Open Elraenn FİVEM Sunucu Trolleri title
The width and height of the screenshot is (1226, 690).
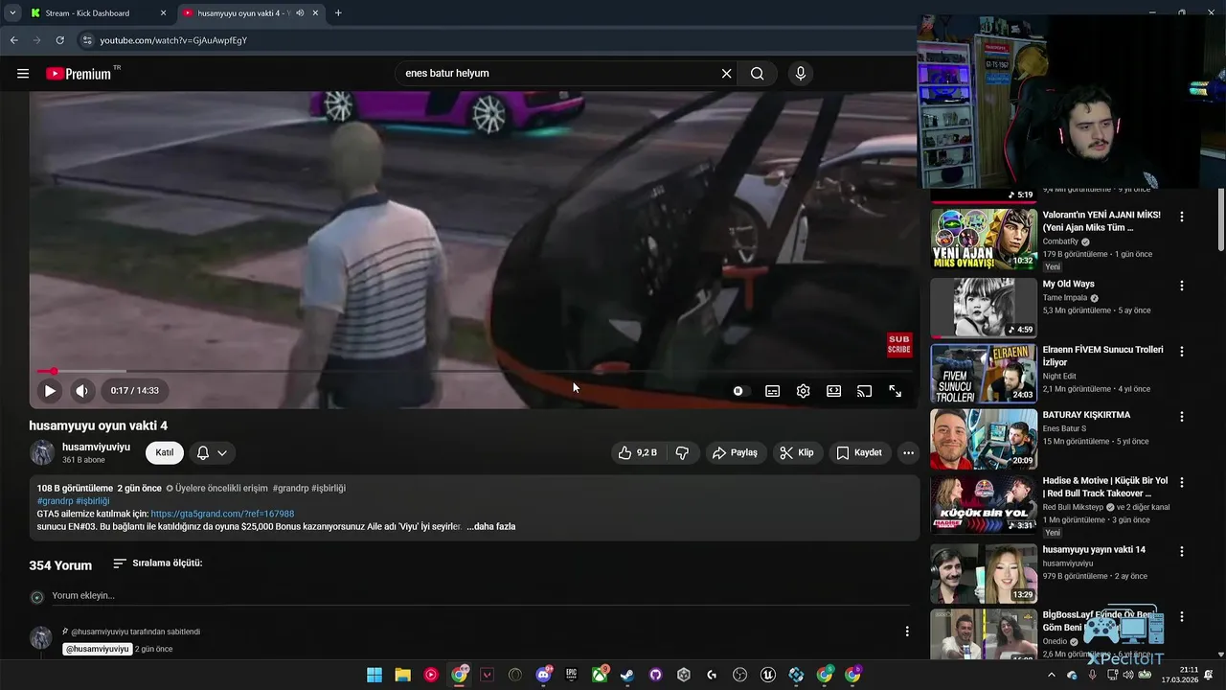tap(1102, 356)
